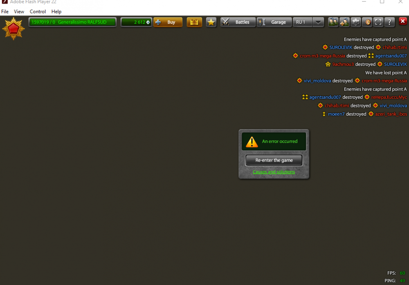Image resolution: width=409 pixels, height=285 pixels.
Task: Click the add friend soldier icon
Action: pos(344,22)
